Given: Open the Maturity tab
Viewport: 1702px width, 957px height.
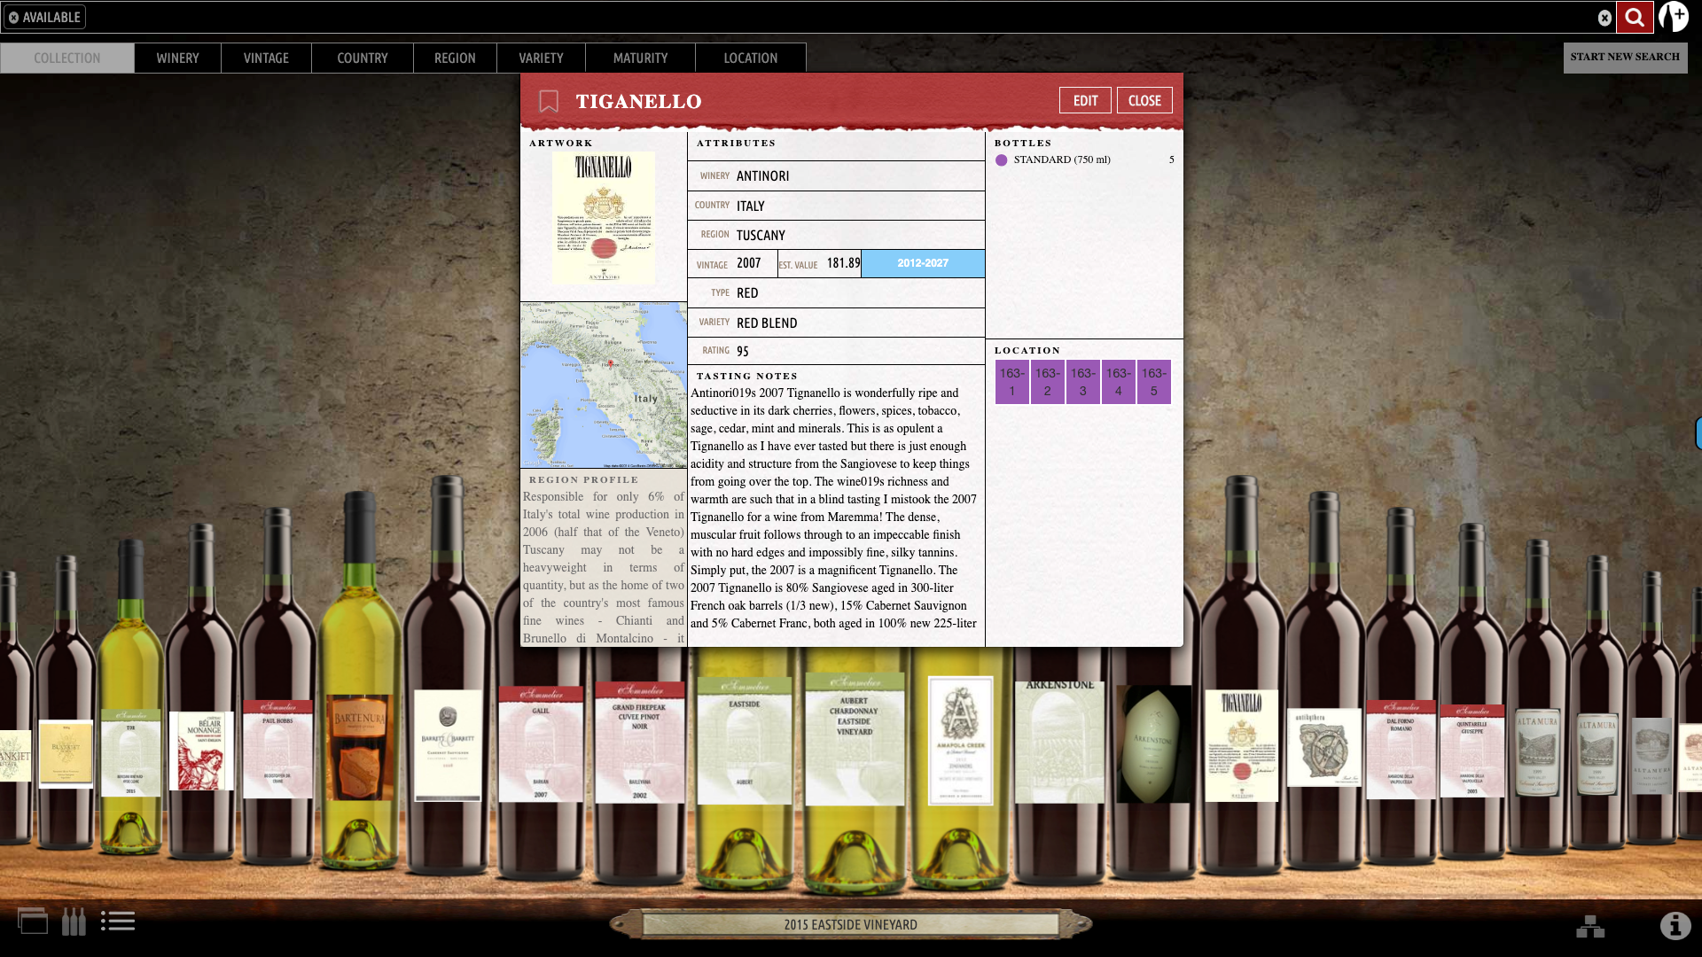Looking at the screenshot, I should [640, 58].
